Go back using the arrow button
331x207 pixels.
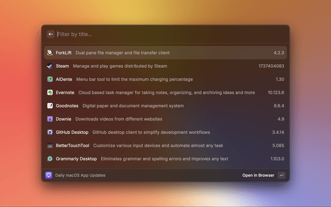pyautogui.click(x=51, y=34)
